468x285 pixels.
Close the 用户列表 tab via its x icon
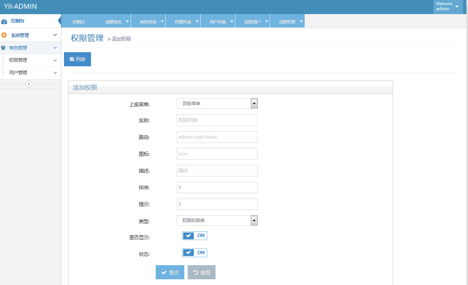232,21
